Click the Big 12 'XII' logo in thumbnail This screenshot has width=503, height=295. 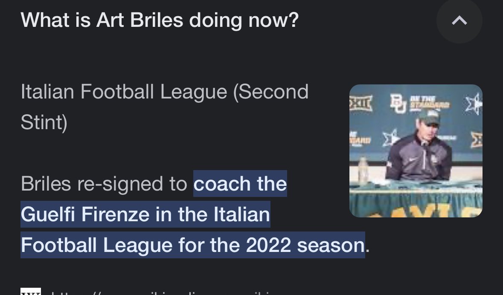pos(361,103)
